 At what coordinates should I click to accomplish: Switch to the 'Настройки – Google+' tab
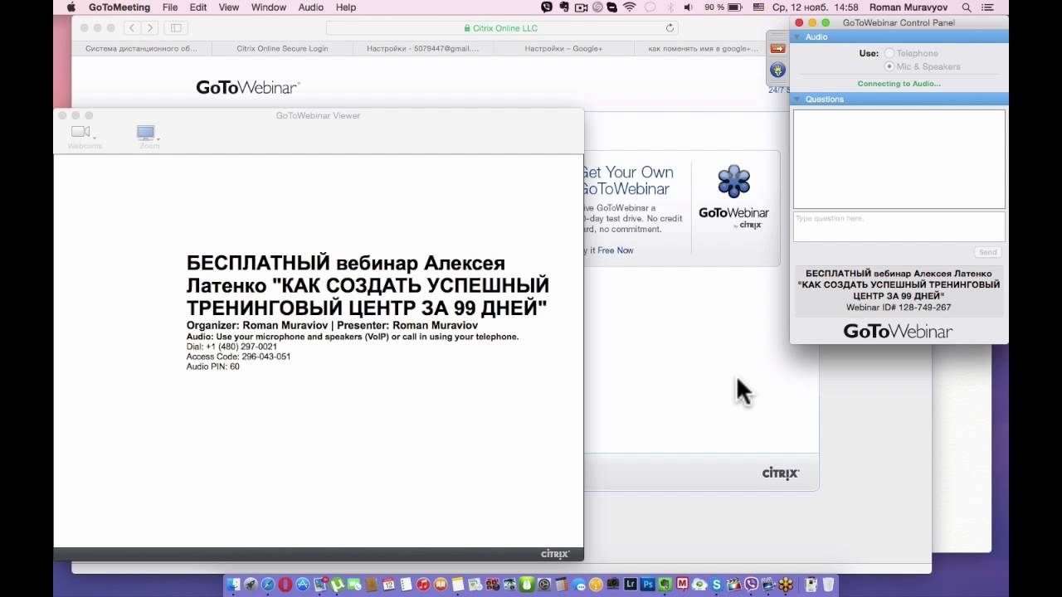point(563,49)
